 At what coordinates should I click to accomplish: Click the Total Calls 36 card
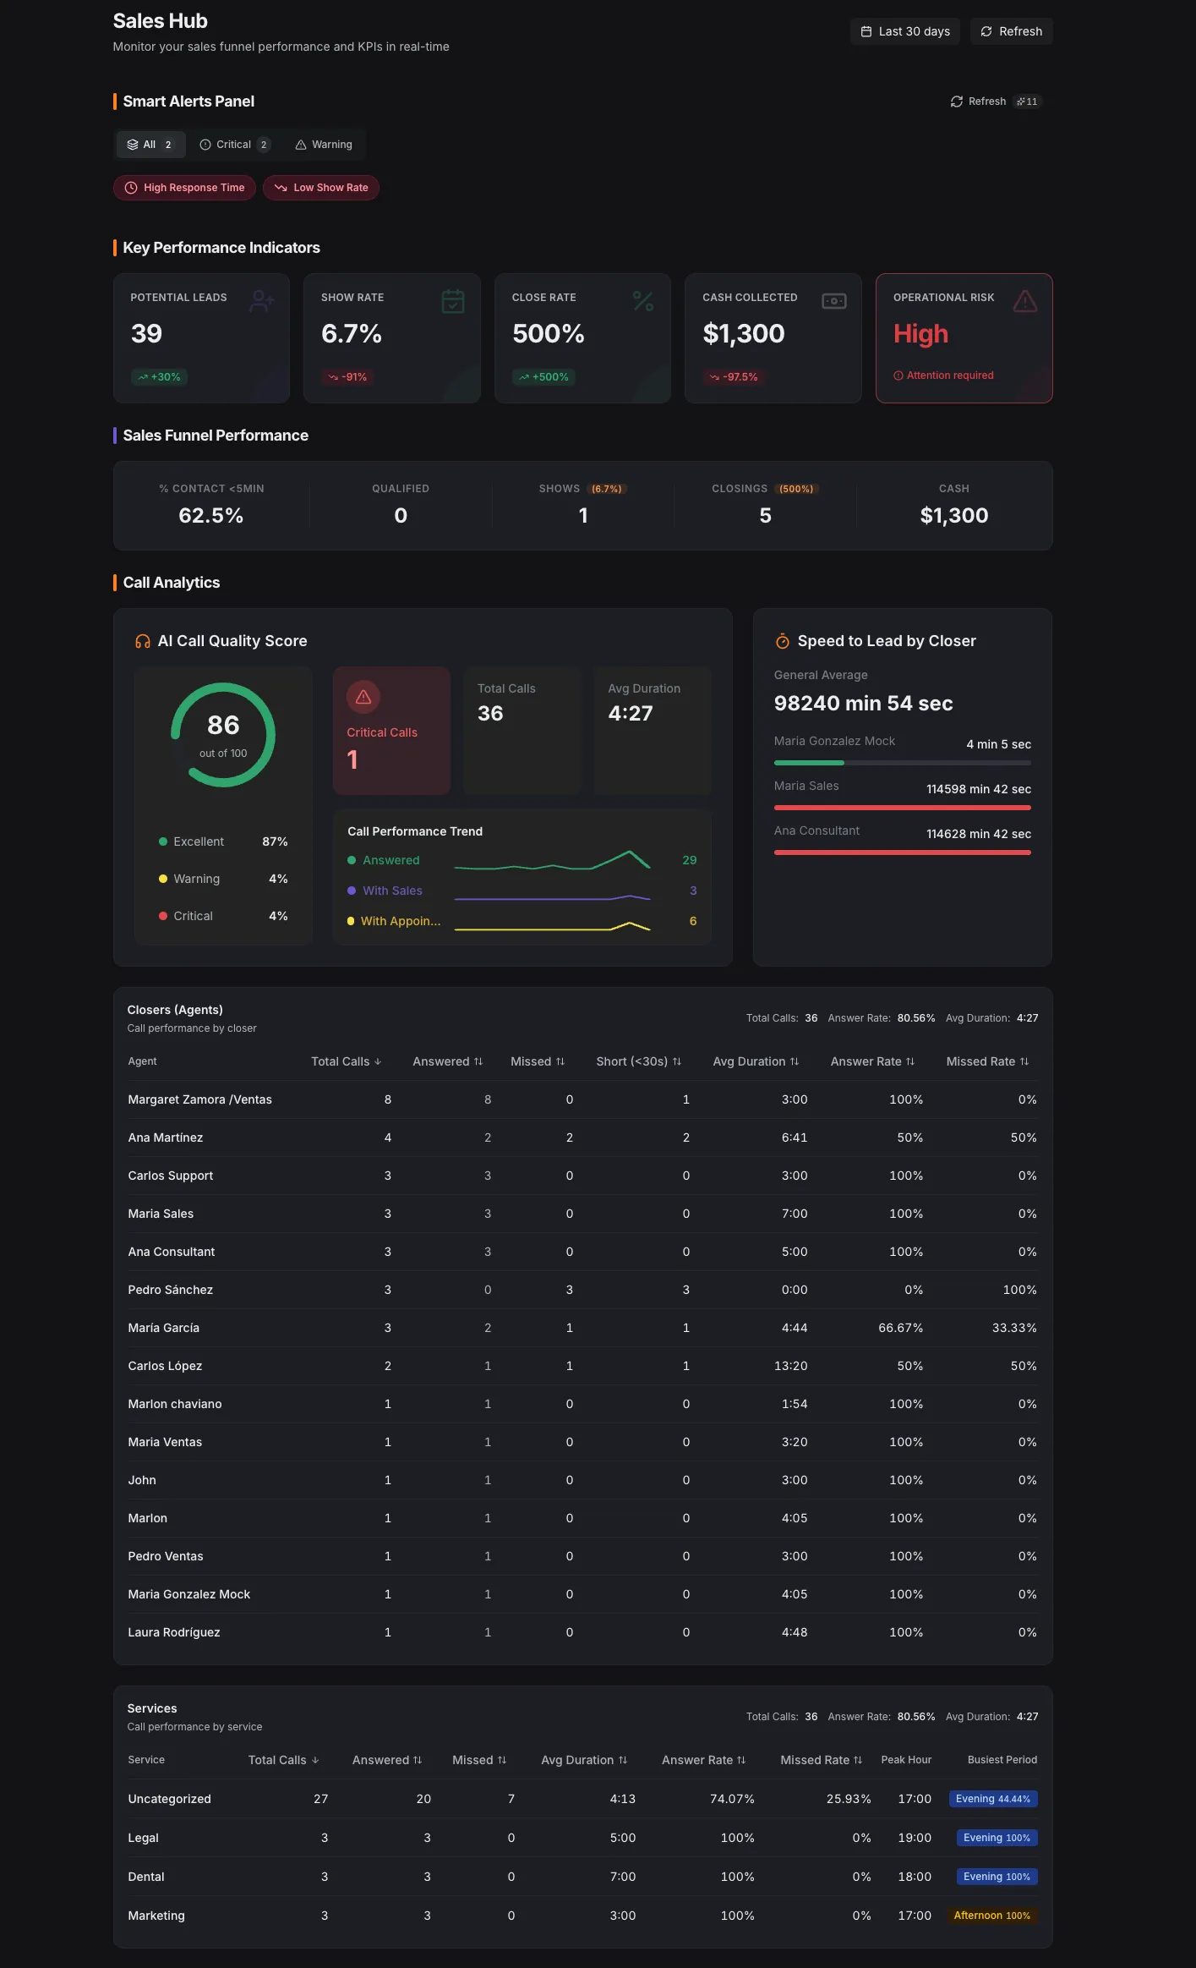pyautogui.click(x=522, y=731)
